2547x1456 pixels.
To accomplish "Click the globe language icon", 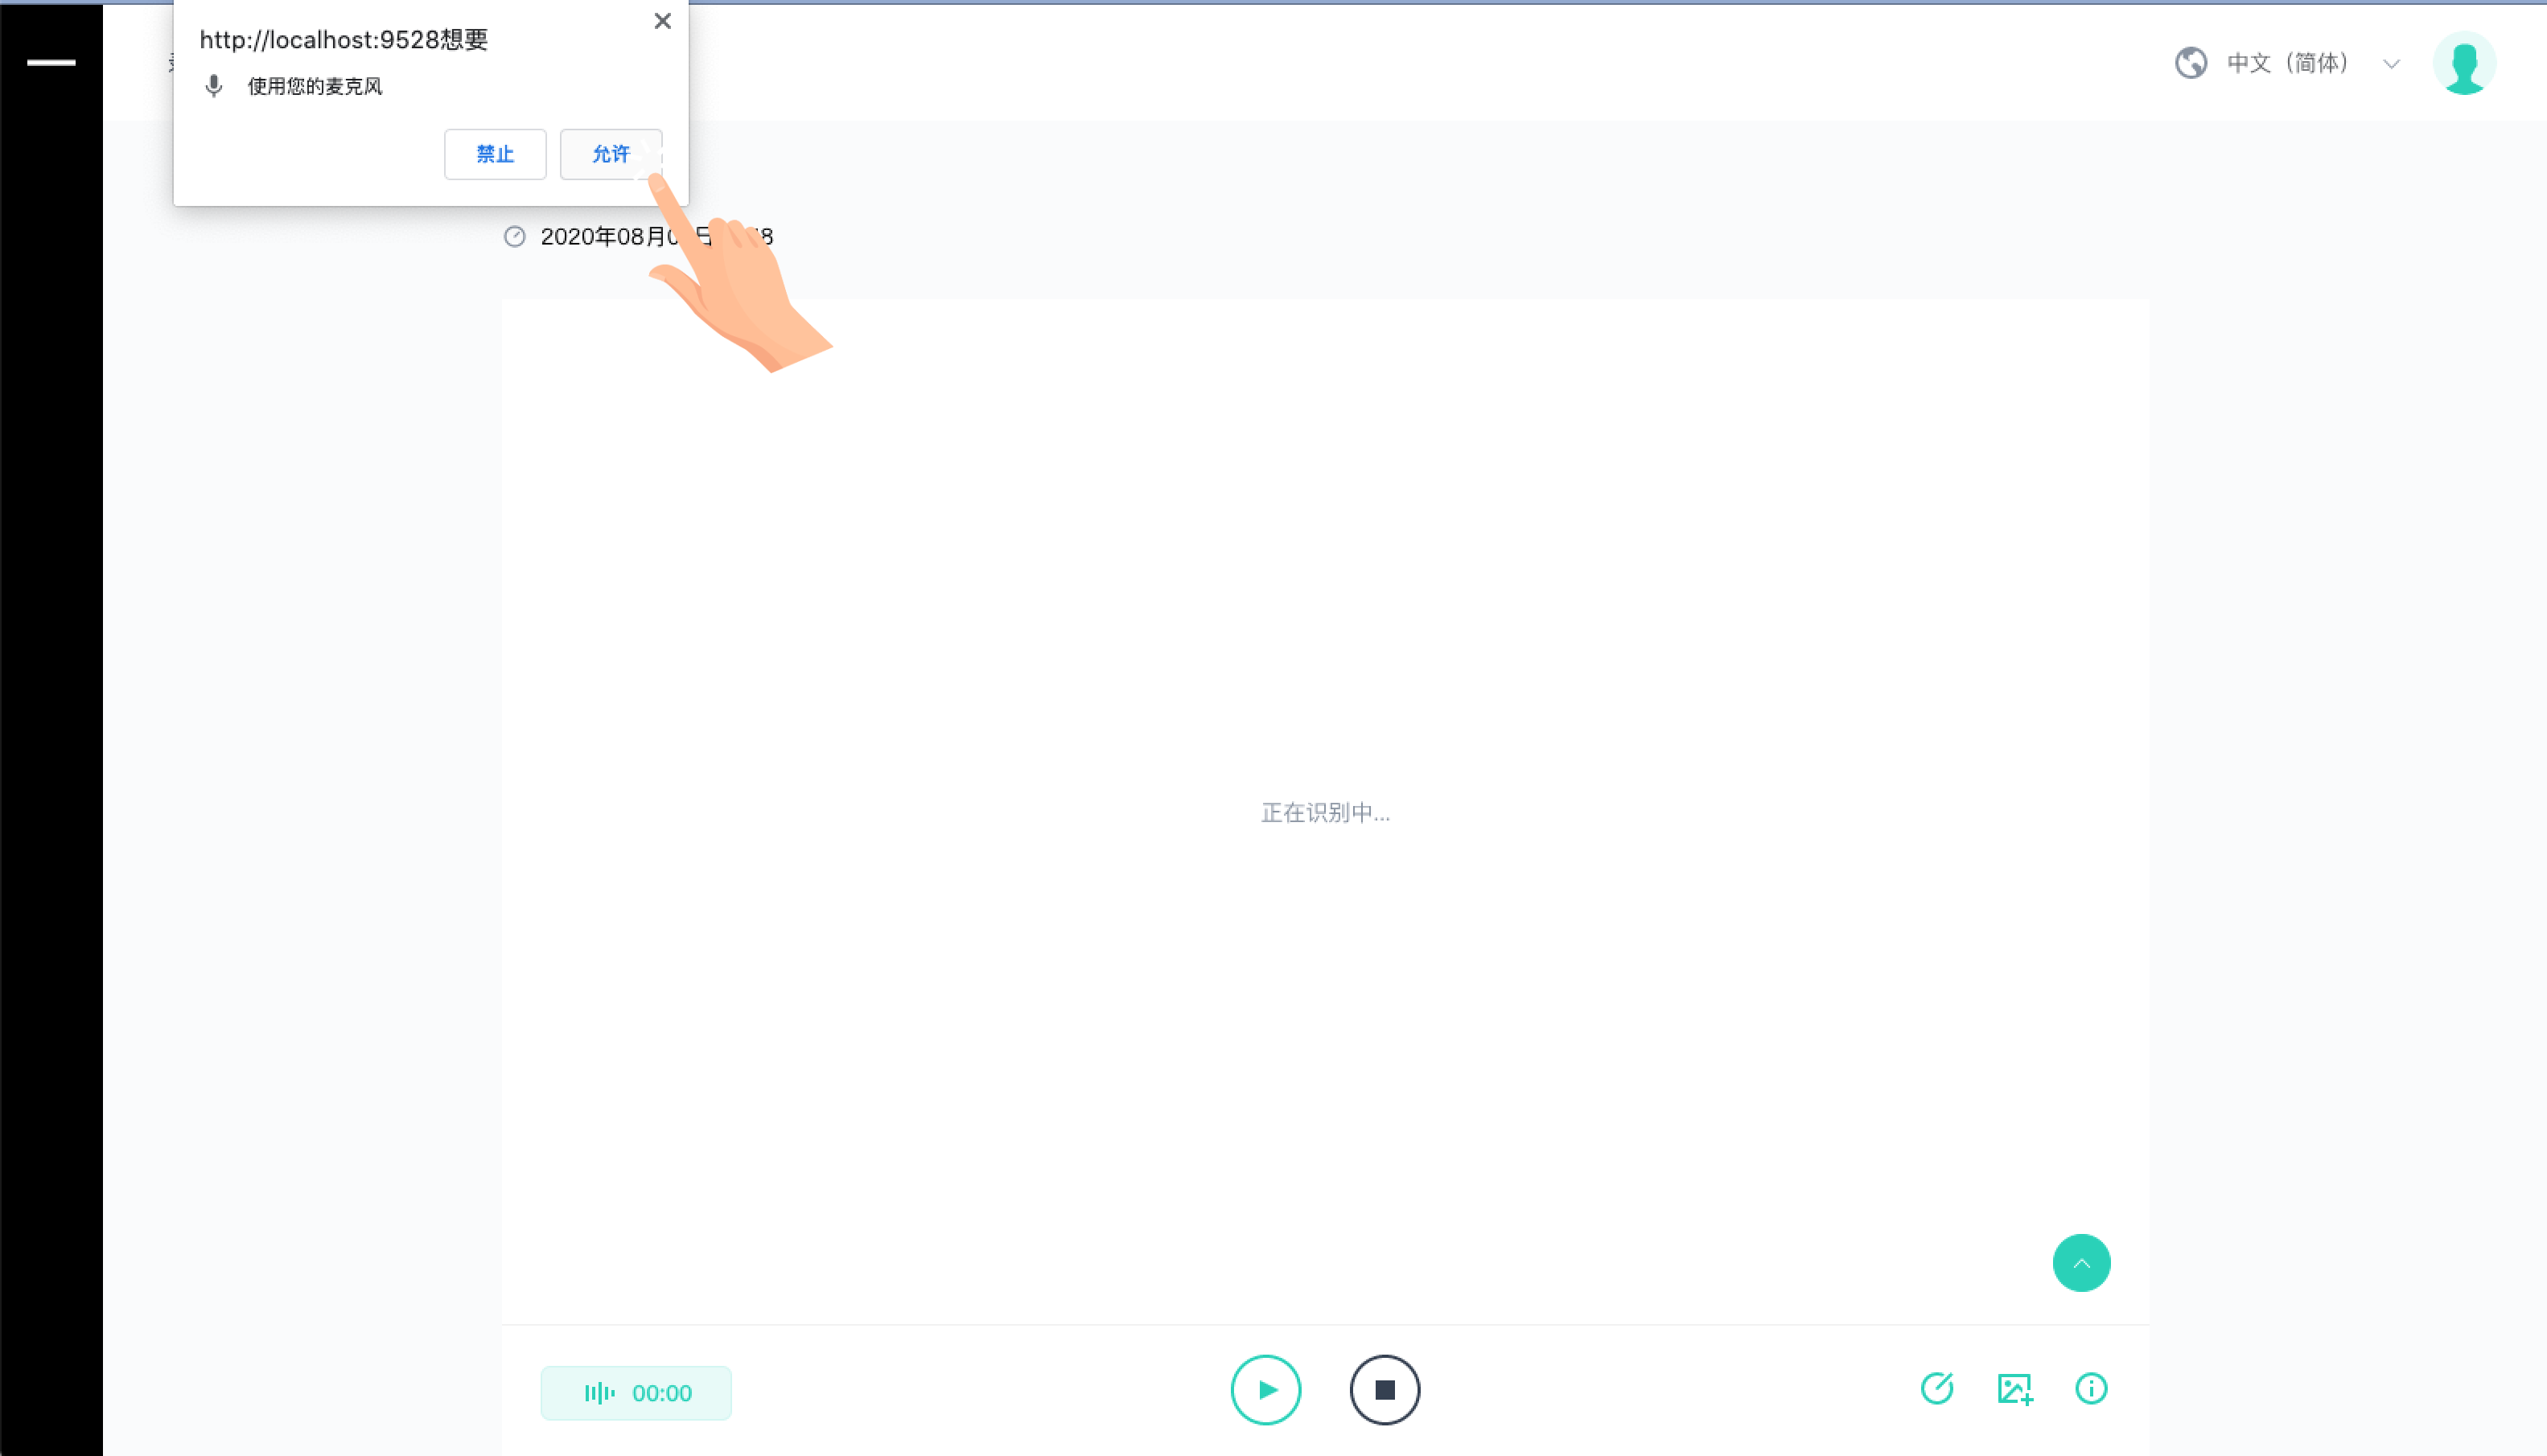I will coord(2190,63).
